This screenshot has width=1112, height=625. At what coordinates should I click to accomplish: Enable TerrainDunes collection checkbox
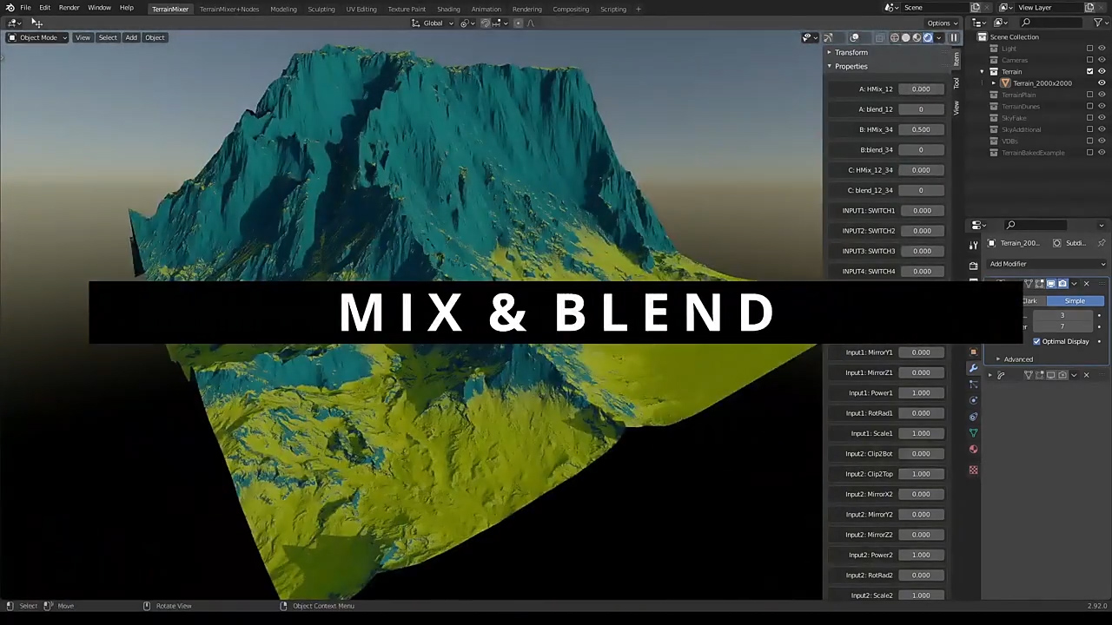[1089, 106]
